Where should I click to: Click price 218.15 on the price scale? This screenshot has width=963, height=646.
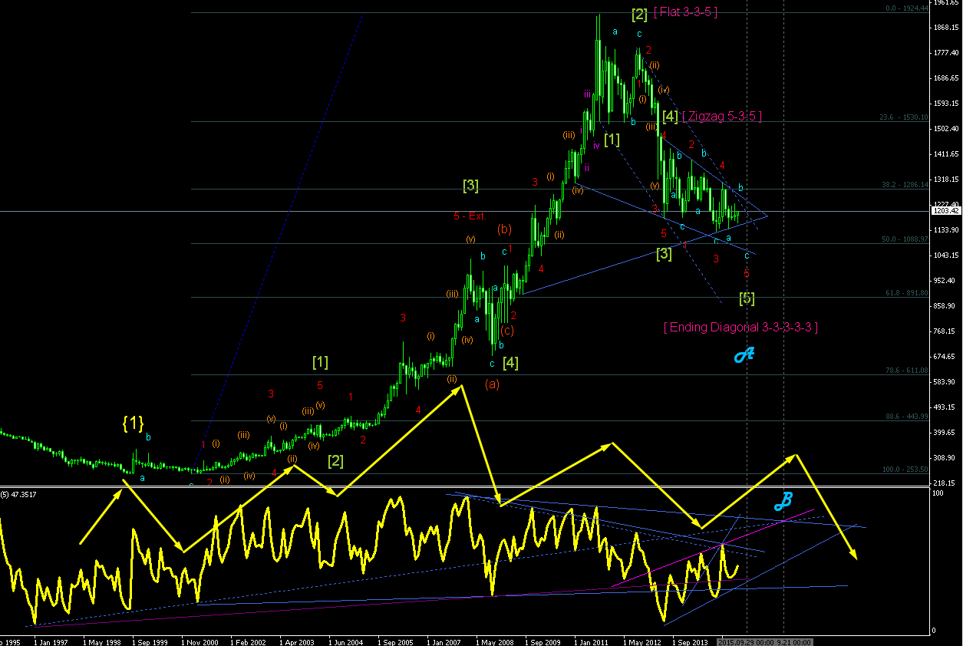click(x=945, y=483)
